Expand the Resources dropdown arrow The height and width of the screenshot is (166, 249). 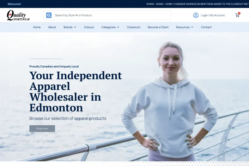[x=192, y=27]
